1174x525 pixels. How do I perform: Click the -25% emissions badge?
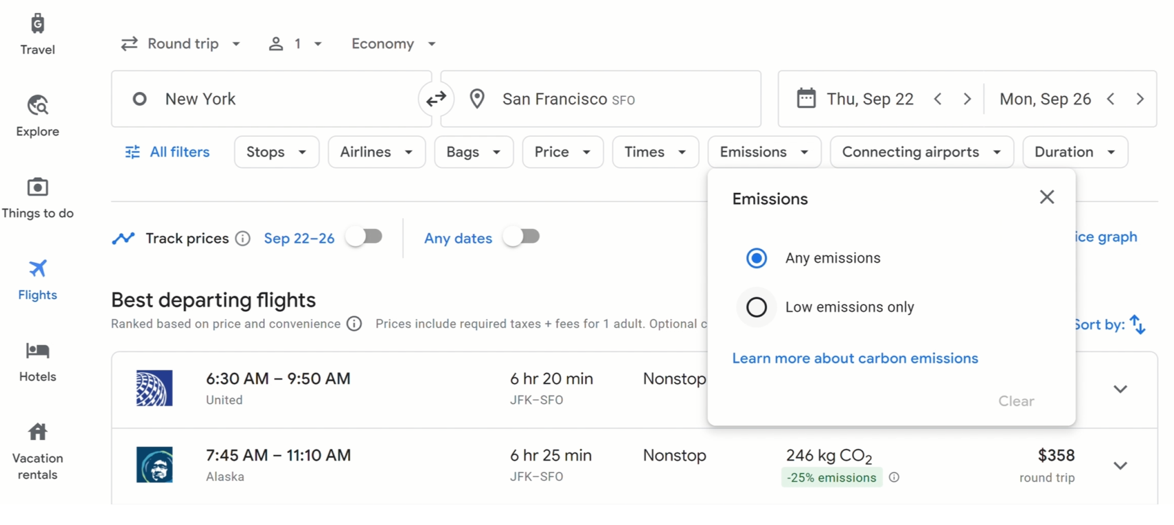[x=831, y=478]
